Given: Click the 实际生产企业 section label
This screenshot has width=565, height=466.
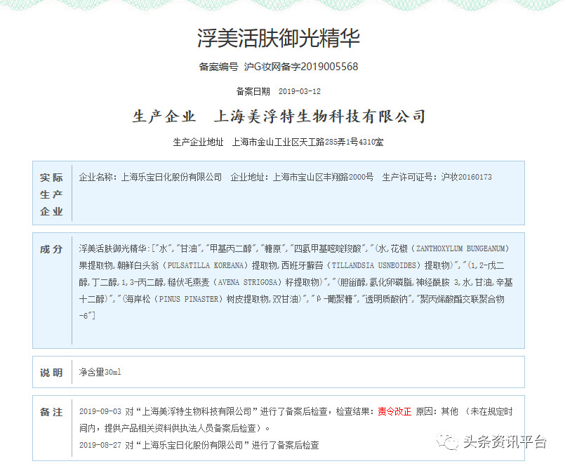Looking at the screenshot, I should 51,194.
